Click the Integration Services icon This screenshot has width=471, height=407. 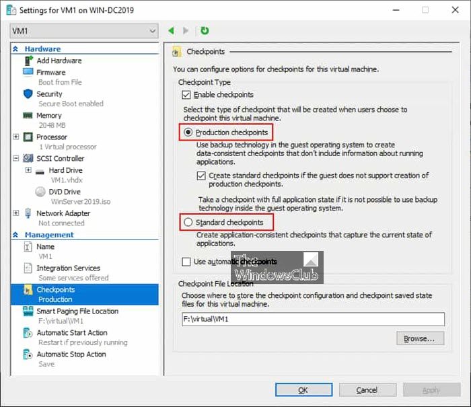28,268
